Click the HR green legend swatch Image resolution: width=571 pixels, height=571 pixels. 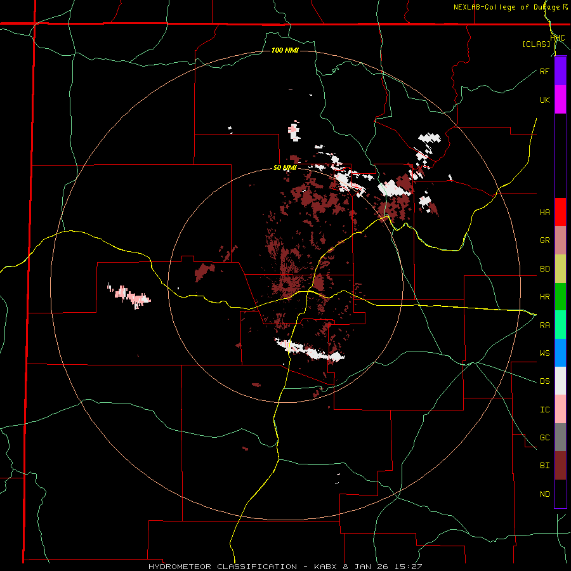[x=560, y=297]
